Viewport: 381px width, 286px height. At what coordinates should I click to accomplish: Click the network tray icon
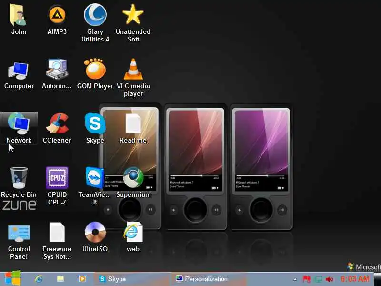(x=318, y=279)
